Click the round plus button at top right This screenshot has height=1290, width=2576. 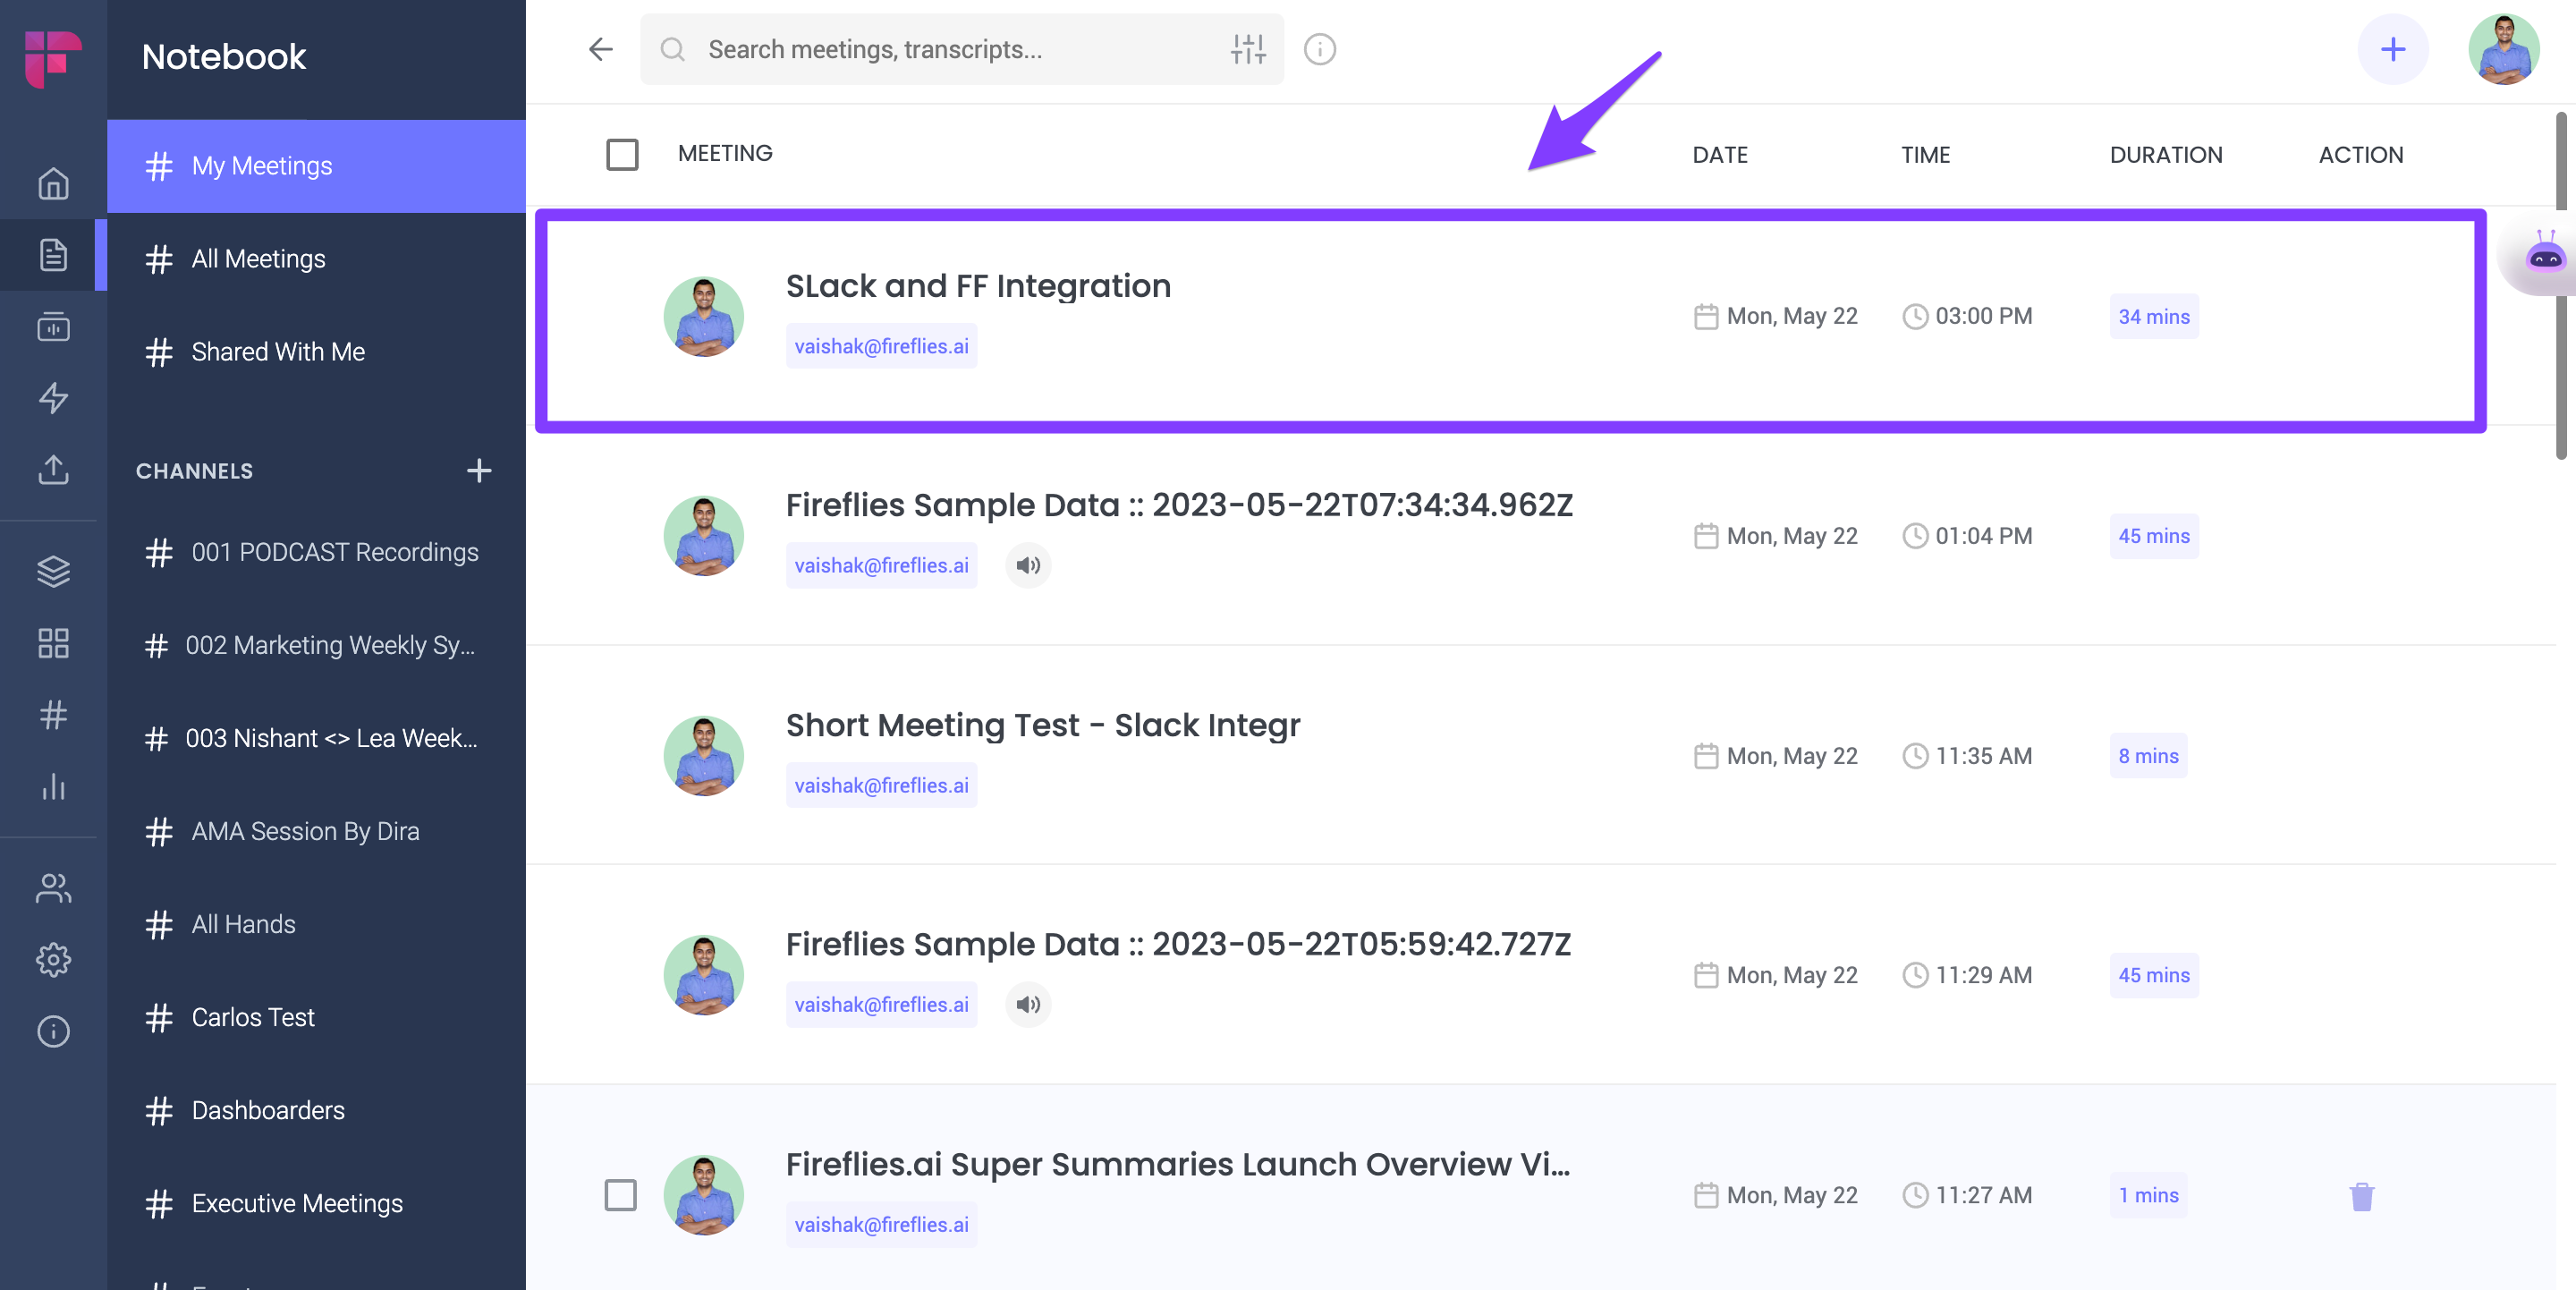click(x=2393, y=49)
